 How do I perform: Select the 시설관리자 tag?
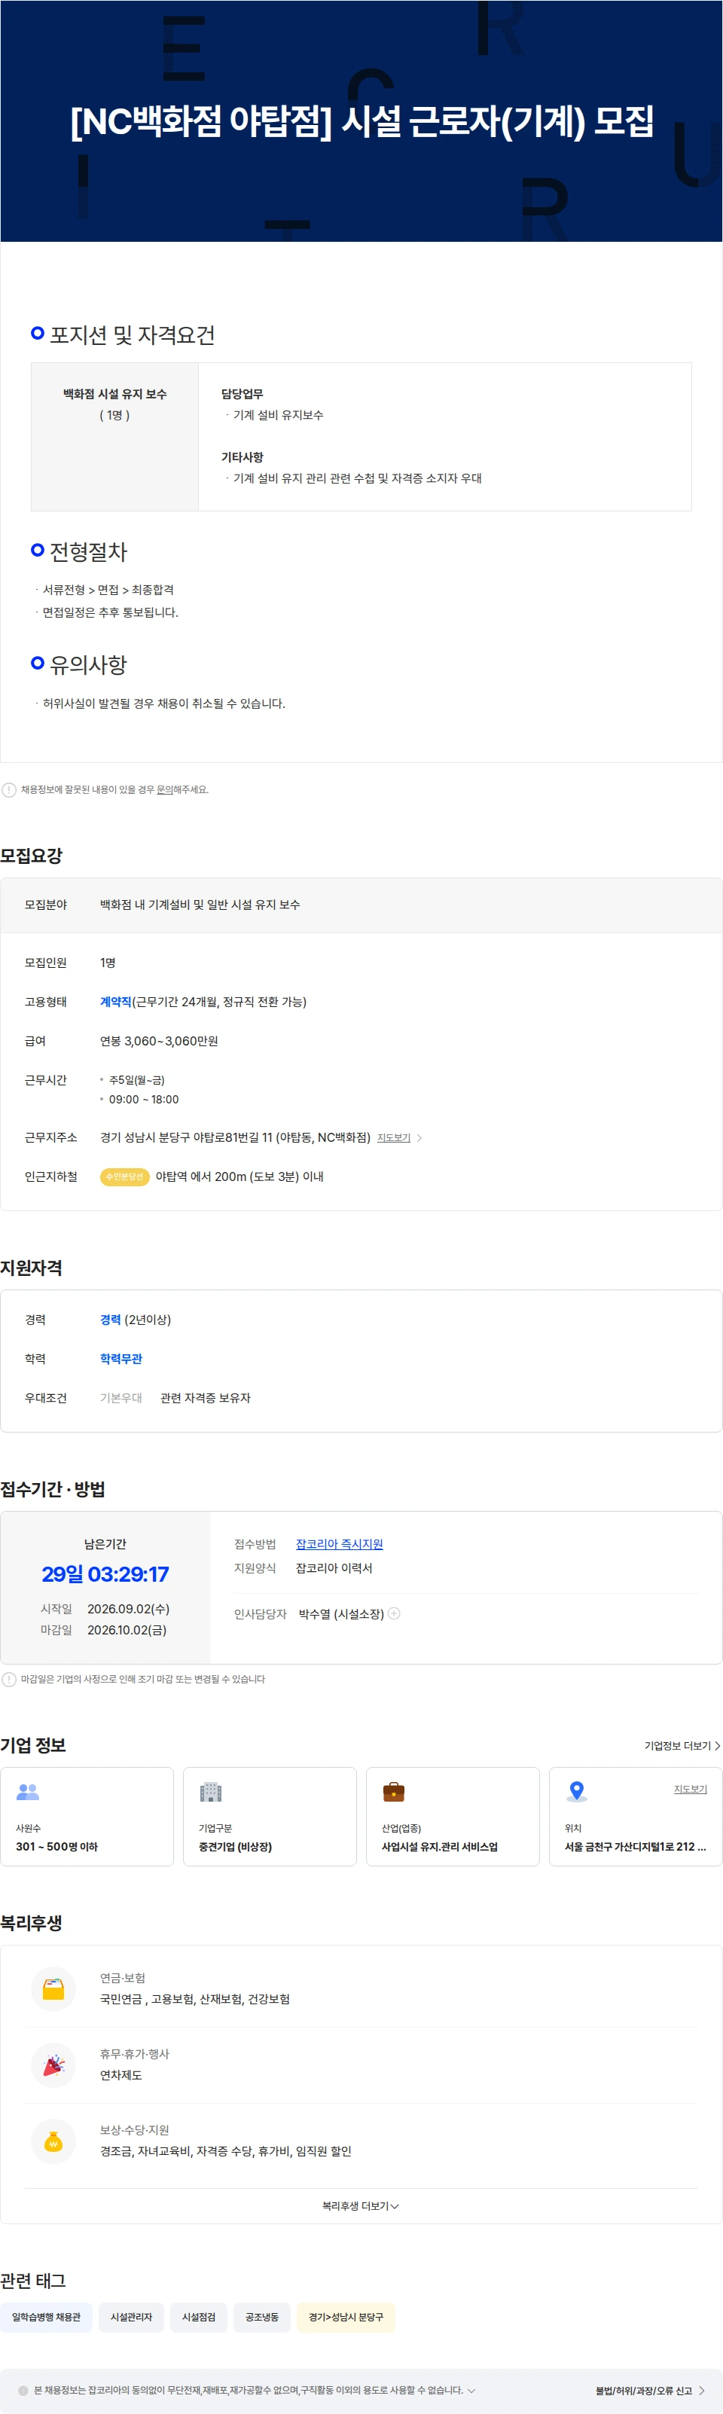tap(131, 2317)
